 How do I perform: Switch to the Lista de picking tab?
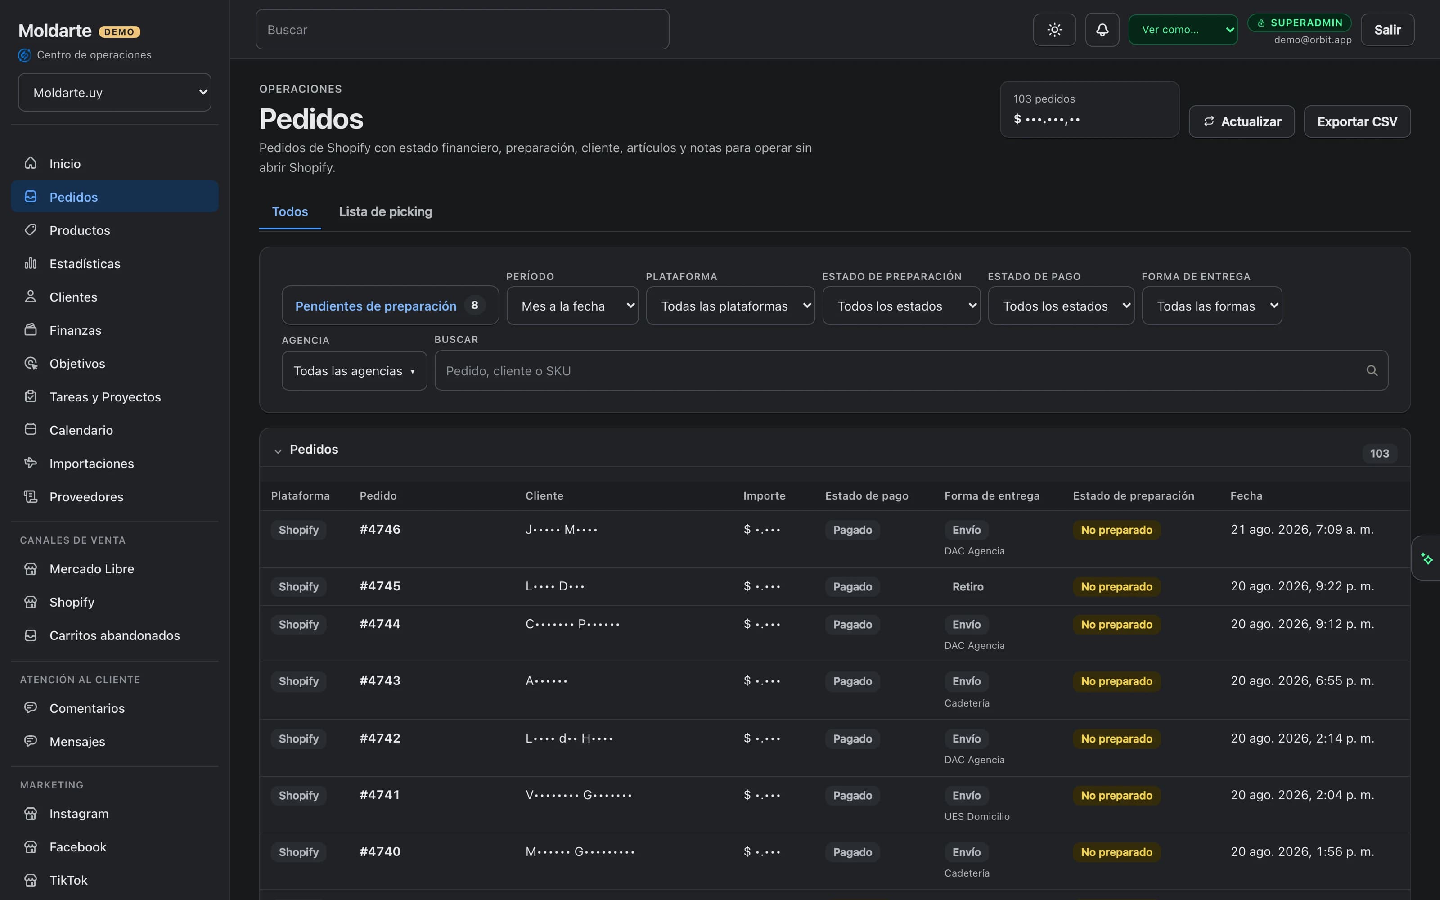[386, 212]
